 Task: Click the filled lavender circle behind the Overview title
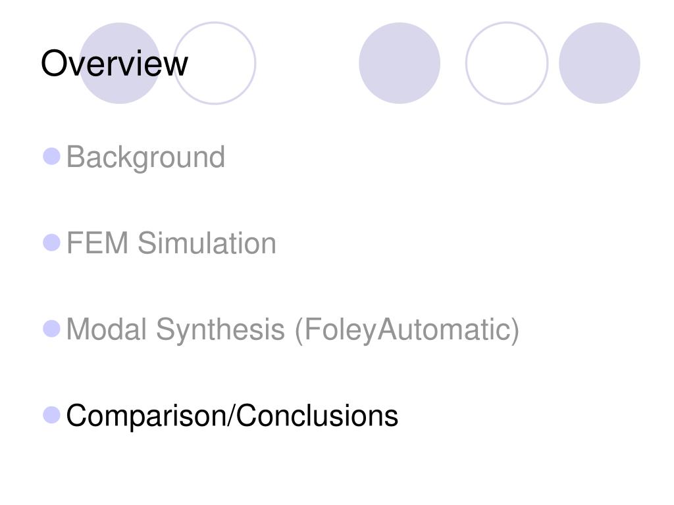click(x=120, y=63)
